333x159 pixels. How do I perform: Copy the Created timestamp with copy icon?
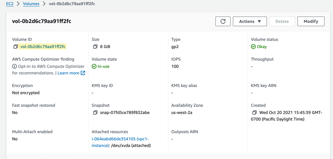pyautogui.click(x=255, y=112)
